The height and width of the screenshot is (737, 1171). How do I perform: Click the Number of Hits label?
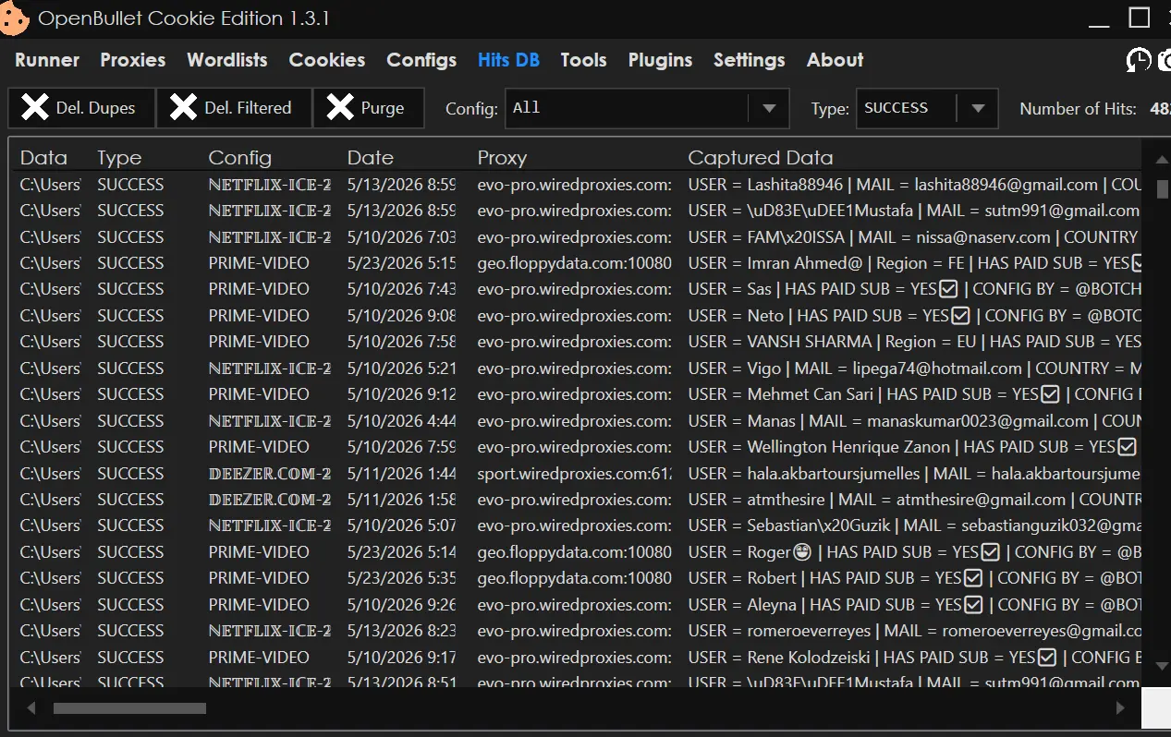click(1078, 109)
